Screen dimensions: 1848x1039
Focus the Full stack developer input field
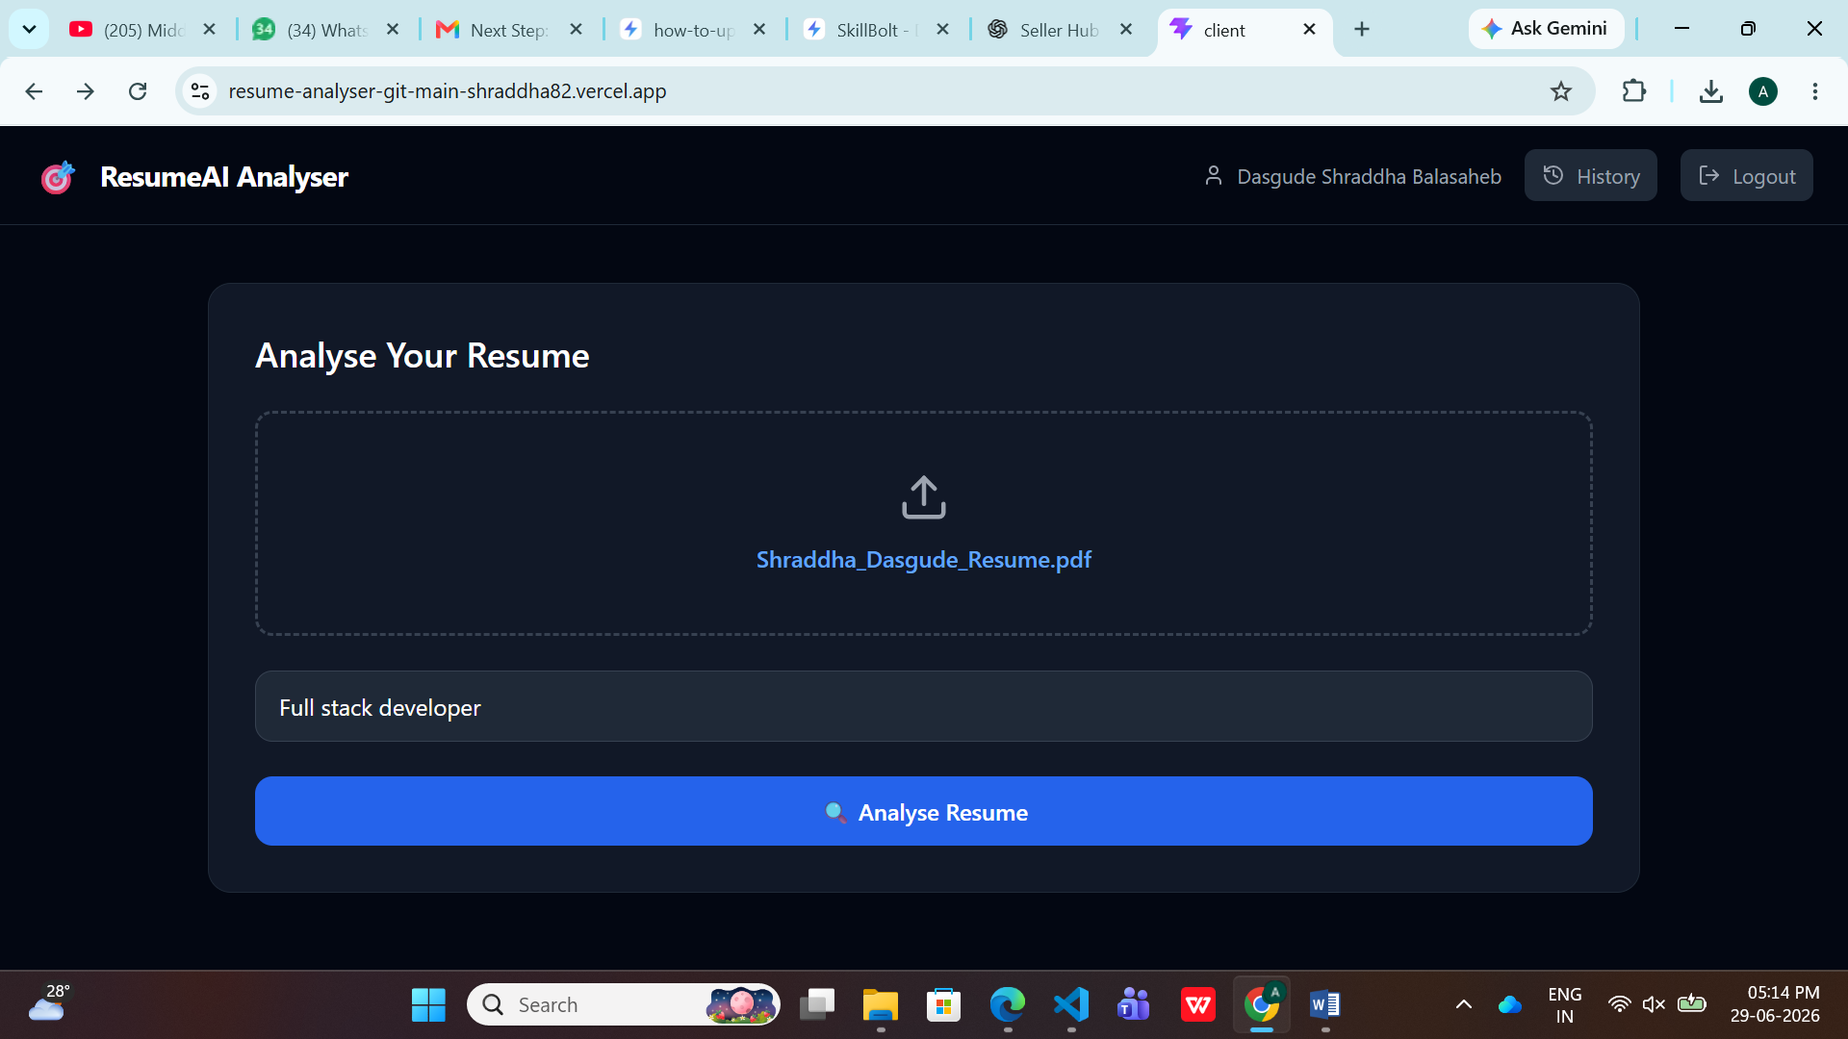coord(924,707)
